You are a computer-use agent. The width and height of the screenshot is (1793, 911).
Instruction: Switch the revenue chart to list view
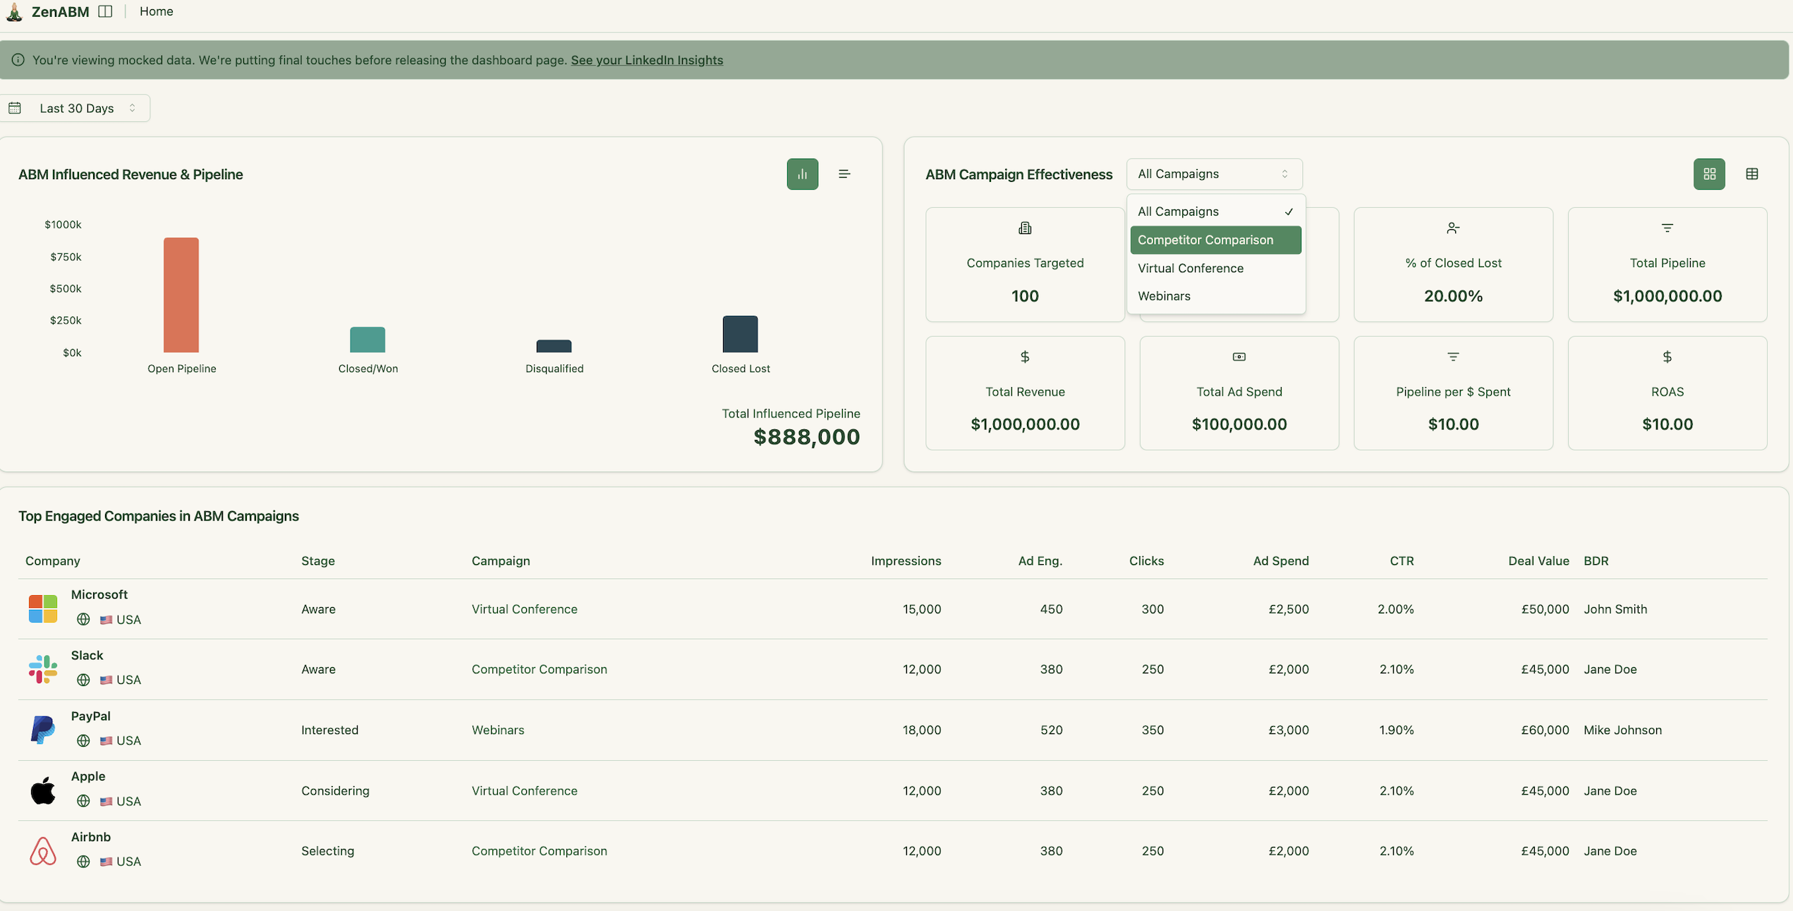[844, 173]
